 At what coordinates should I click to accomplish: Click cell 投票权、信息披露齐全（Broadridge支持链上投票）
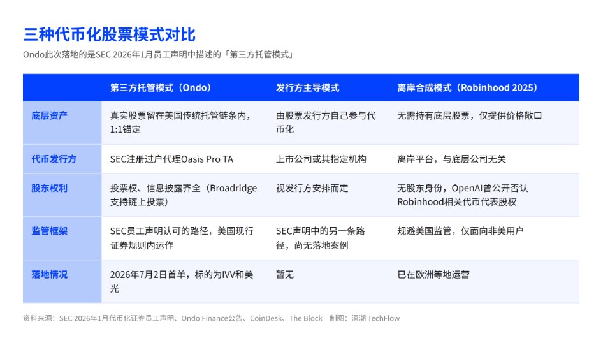point(184,195)
